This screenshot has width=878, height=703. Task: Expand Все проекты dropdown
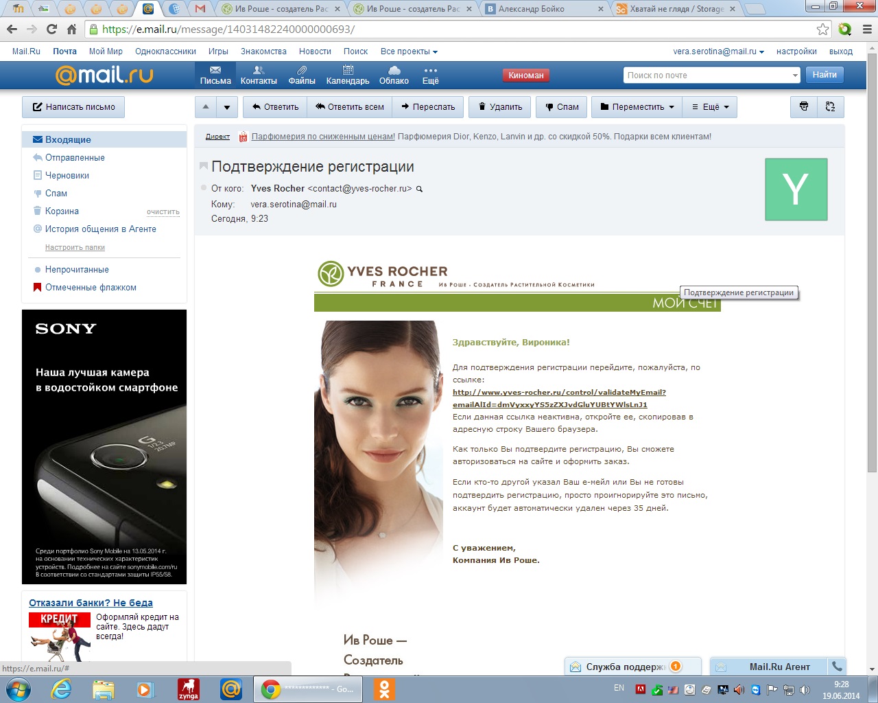point(409,51)
